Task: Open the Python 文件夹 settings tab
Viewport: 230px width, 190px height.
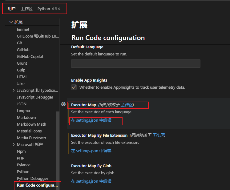Action: pos(49,9)
